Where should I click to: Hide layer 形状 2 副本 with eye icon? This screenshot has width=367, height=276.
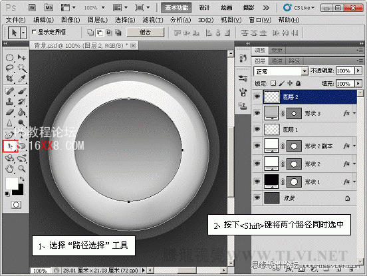point(257,146)
